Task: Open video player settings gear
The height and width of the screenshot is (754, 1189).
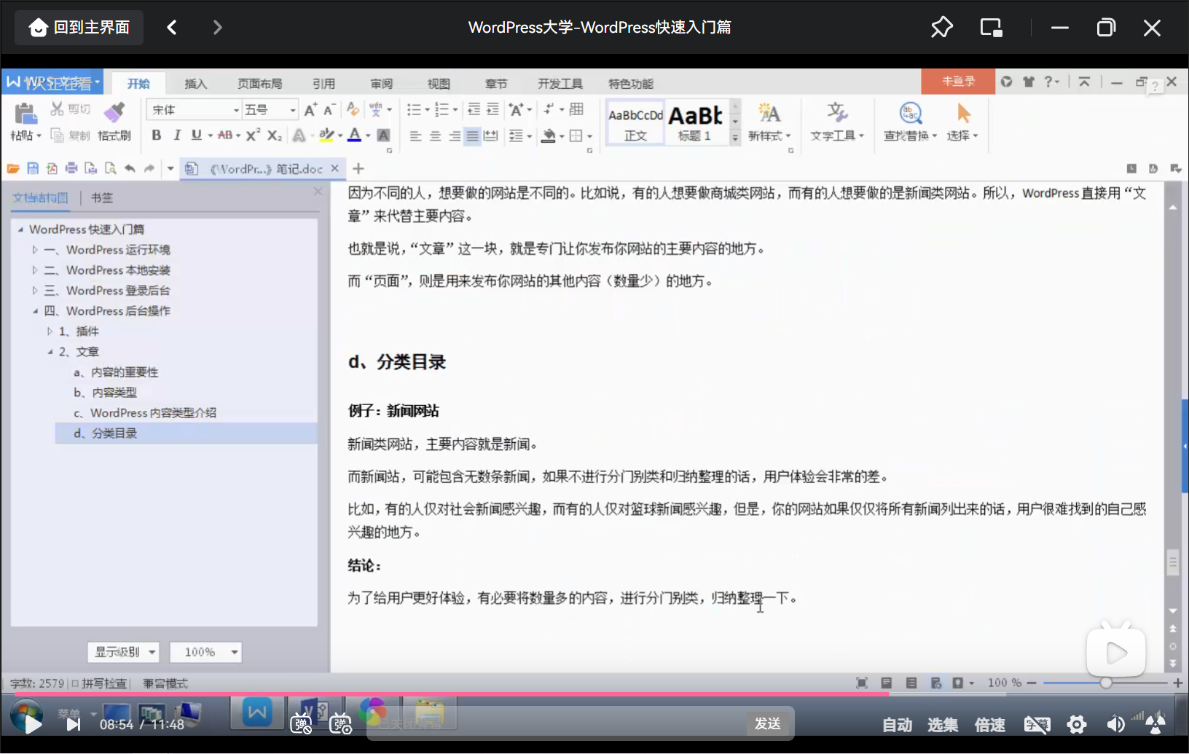Action: pyautogui.click(x=1076, y=724)
